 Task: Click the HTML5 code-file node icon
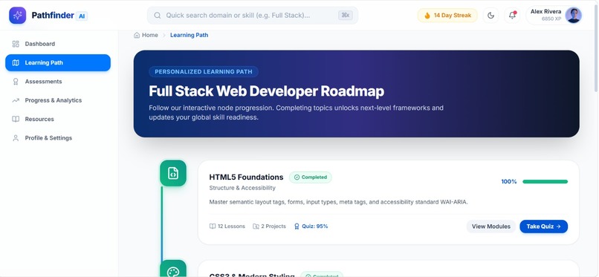coord(173,173)
